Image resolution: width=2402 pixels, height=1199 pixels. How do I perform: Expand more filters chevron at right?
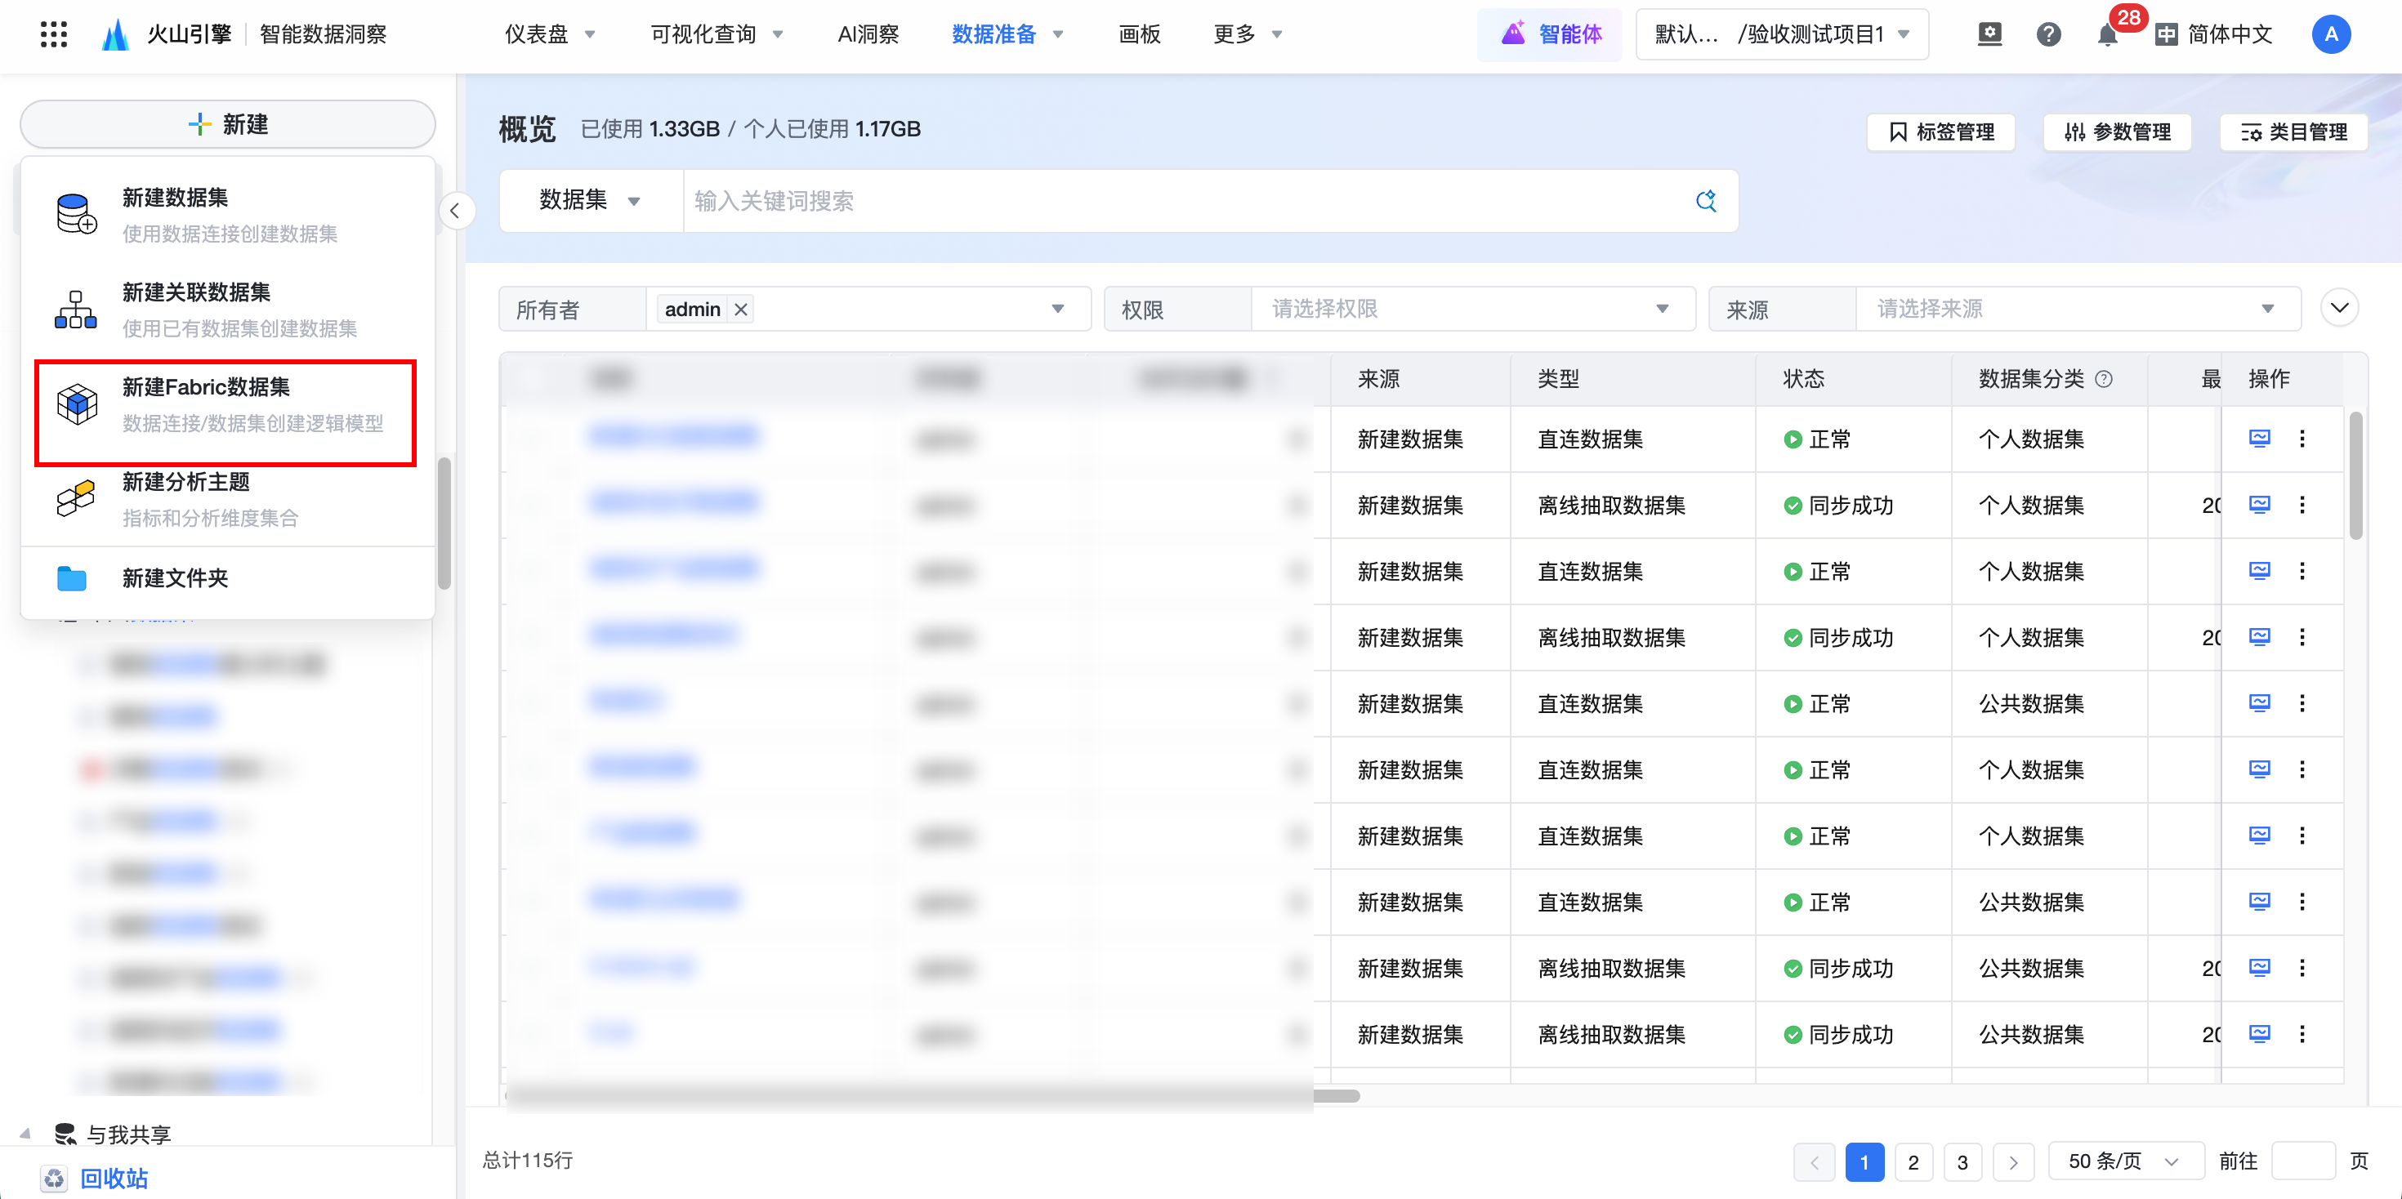pos(2338,308)
